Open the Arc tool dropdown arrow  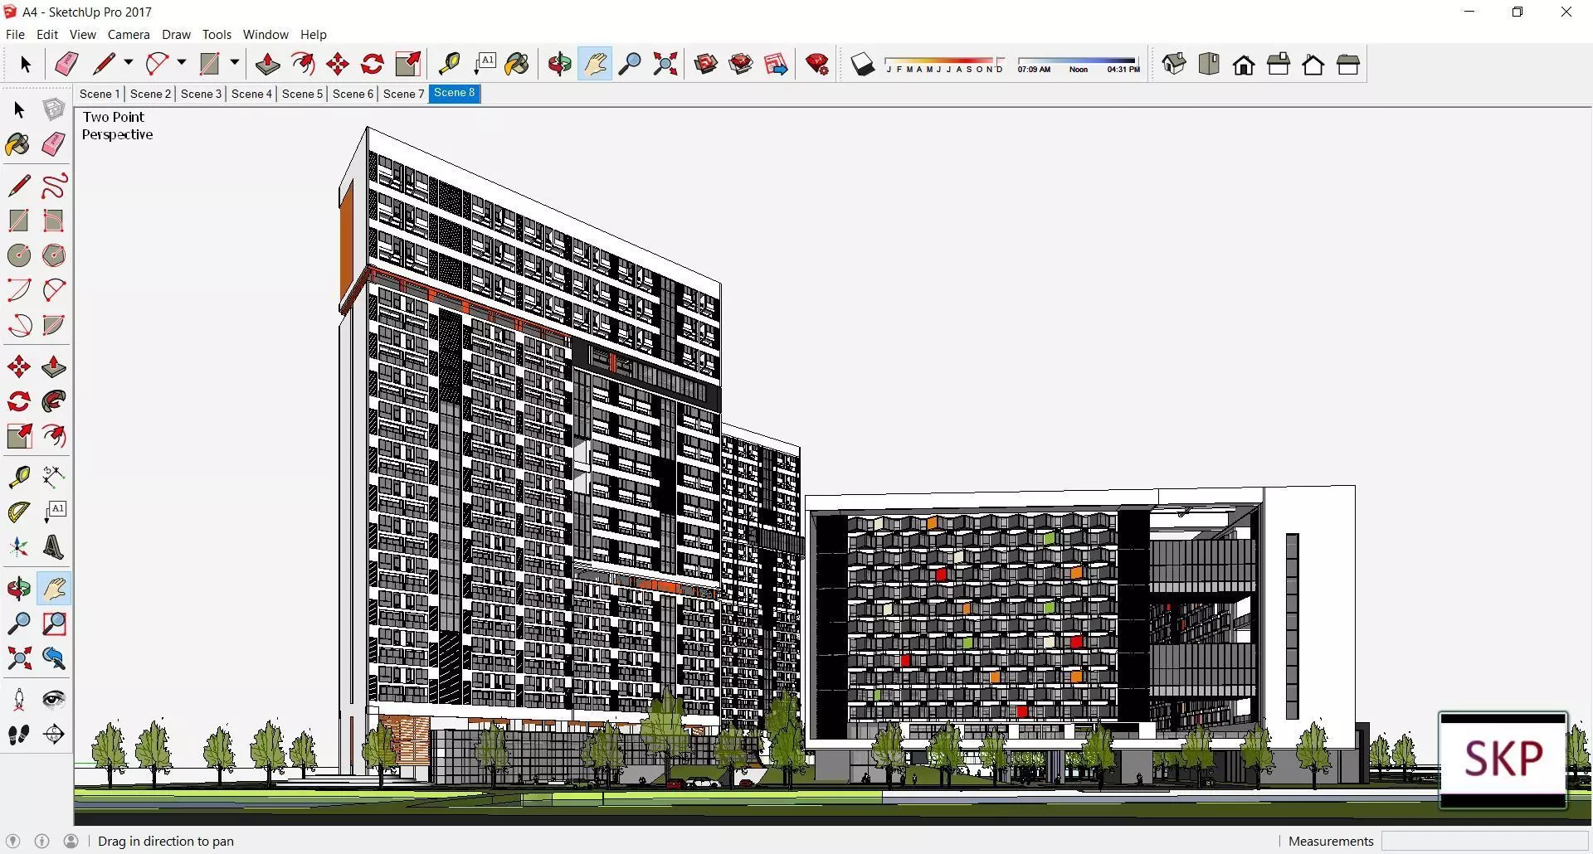coord(182,63)
